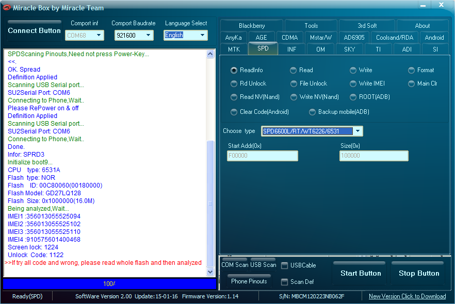Switch to the AD6905 tab
This screenshot has height=304, width=455.
[354, 38]
